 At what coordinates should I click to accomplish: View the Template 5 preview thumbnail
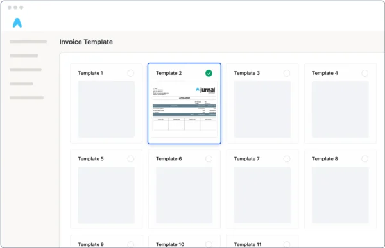107,195
